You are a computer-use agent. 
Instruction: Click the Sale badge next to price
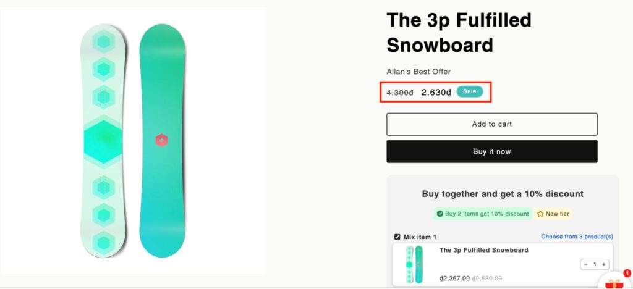point(470,91)
